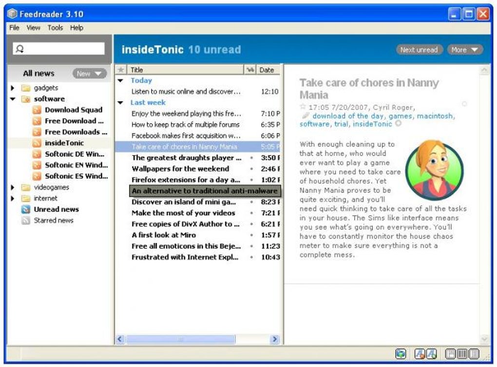Sort the article list by Date column
Viewport: 497px width, 367px height.
(268, 70)
